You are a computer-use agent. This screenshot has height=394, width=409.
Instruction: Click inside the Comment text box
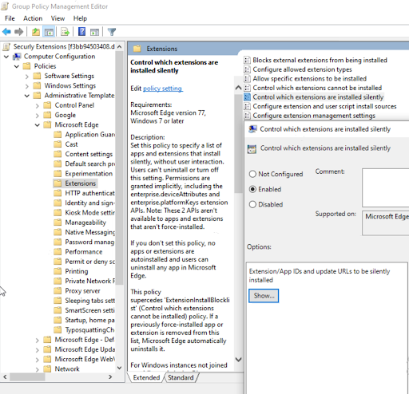385,187
